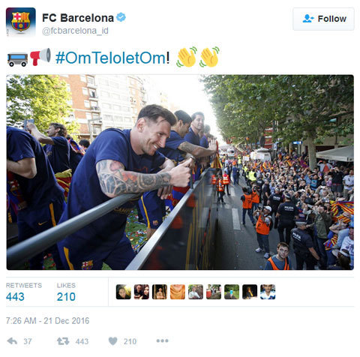Viewport: 360px width, 357px height.
Task: Open the 7:26 AM - 21 Dec 2016 timestamp
Action: tap(47, 321)
